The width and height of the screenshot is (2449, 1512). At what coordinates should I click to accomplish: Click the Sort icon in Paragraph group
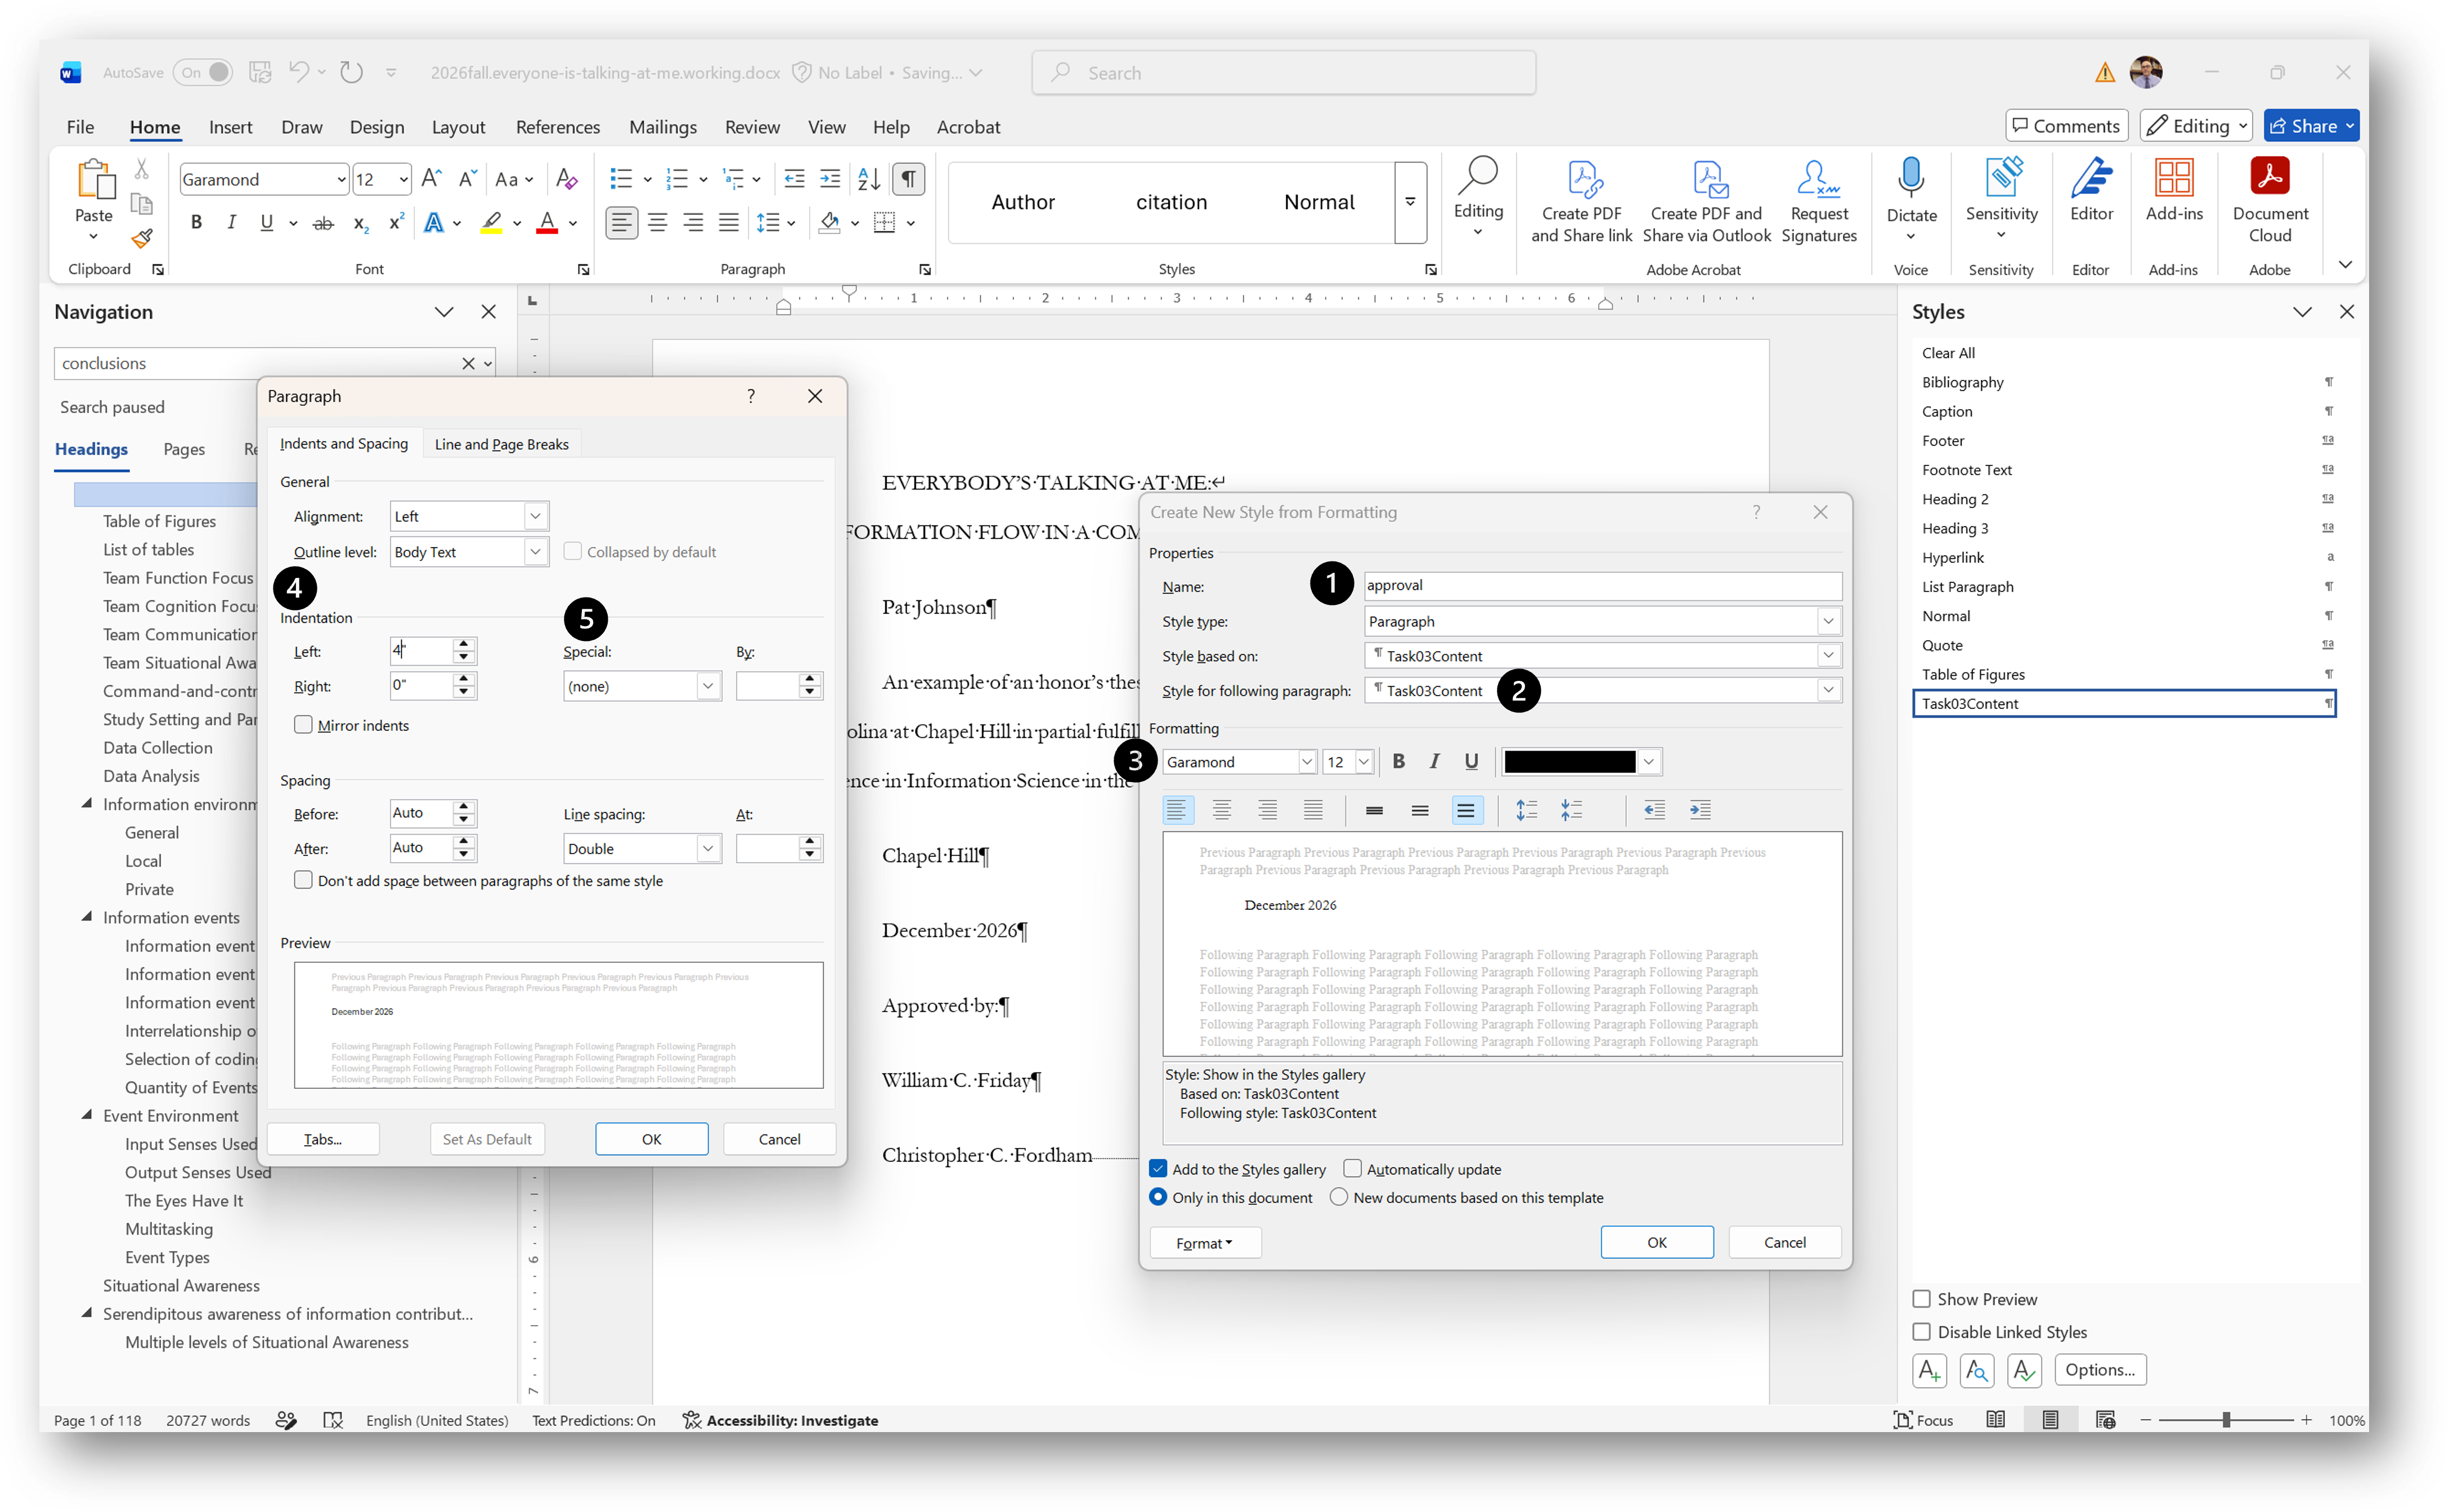(868, 179)
